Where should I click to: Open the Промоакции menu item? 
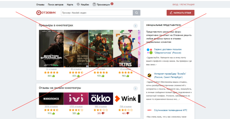coord(103,5)
